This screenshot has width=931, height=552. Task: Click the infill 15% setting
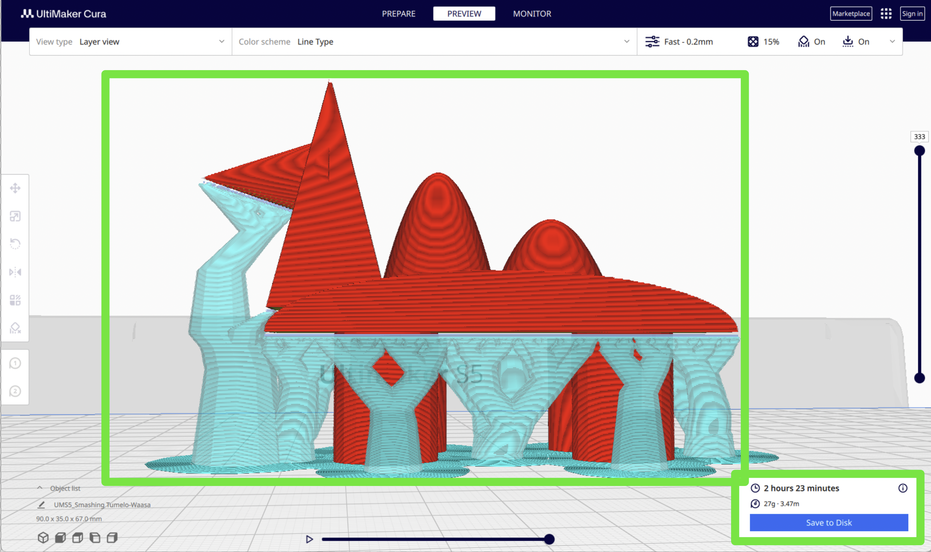pyautogui.click(x=764, y=42)
